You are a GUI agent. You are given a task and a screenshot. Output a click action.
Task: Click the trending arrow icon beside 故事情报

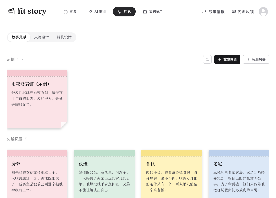(204, 12)
